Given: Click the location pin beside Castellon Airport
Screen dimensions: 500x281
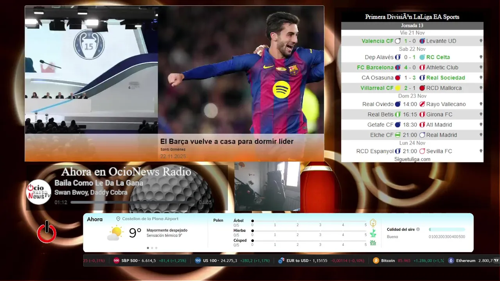Looking at the screenshot, I should point(118,219).
